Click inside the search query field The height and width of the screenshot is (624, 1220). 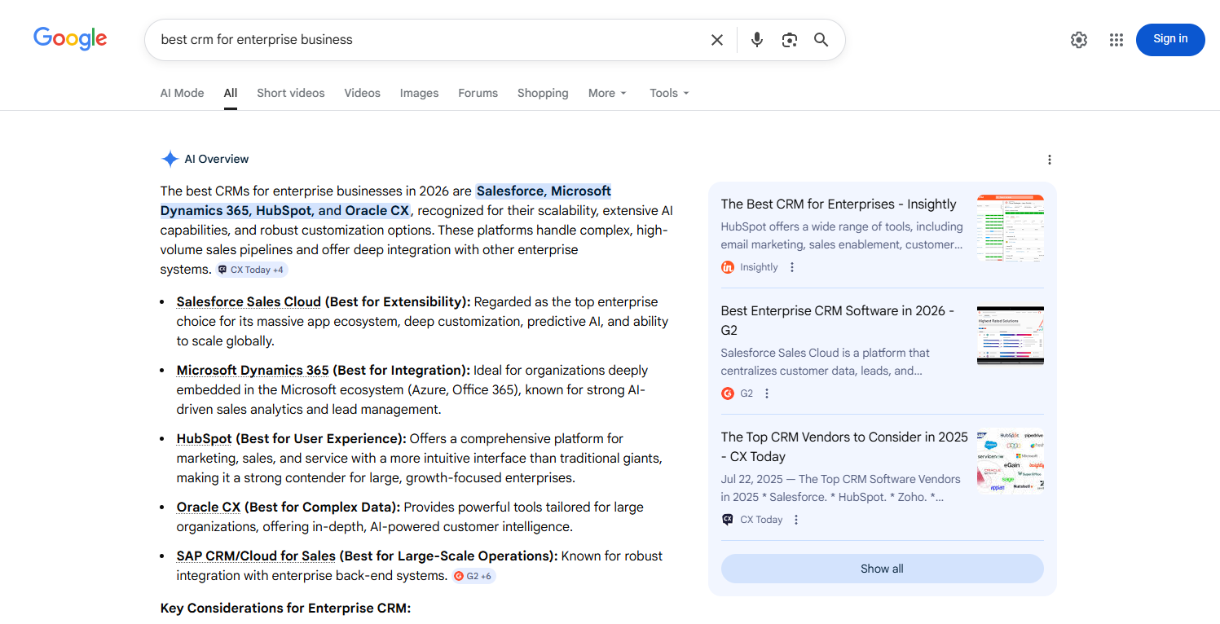click(x=424, y=40)
